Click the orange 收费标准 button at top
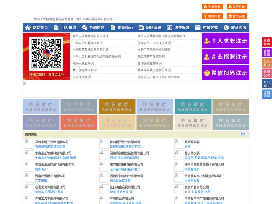Image resolution: width=272 pixels, height=204 pixels. [x=212, y=16]
